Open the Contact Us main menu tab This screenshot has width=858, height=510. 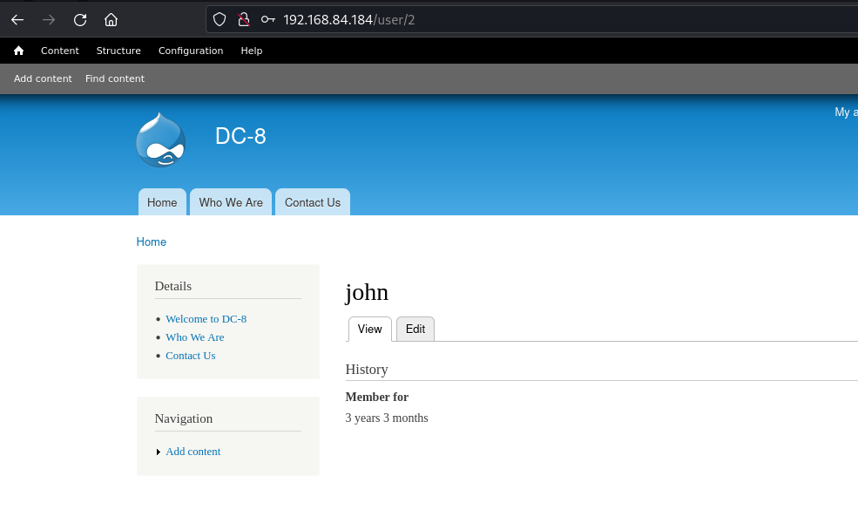point(313,202)
